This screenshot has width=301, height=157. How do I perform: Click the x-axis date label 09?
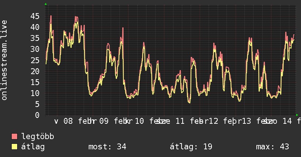point(104,121)
